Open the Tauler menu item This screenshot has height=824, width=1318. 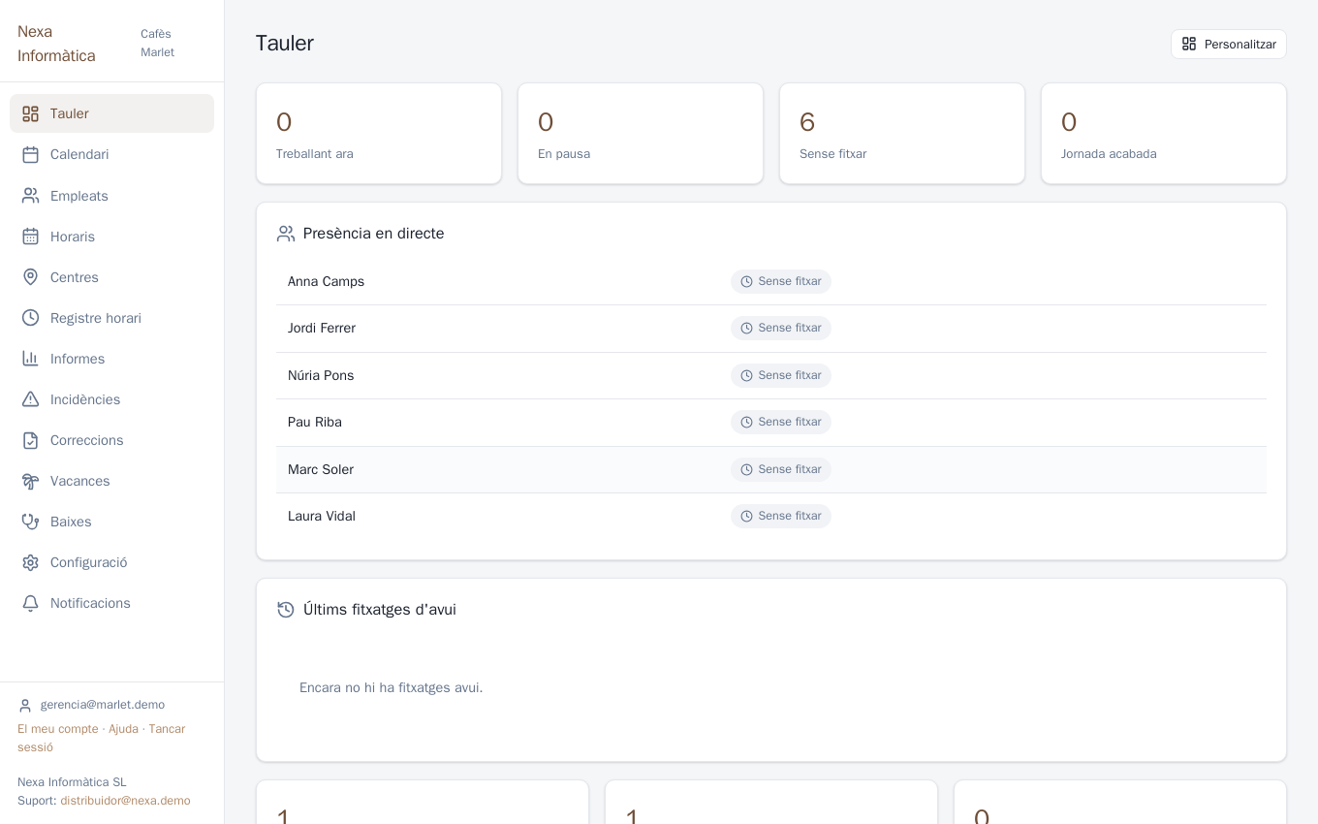click(x=111, y=113)
